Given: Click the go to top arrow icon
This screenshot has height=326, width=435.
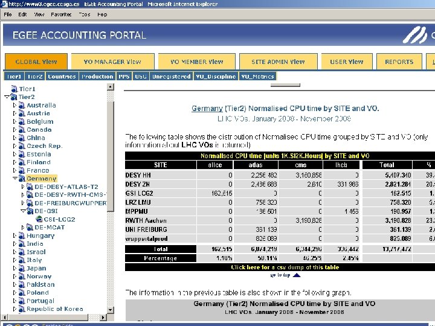Looking at the screenshot, I should 297,275.
